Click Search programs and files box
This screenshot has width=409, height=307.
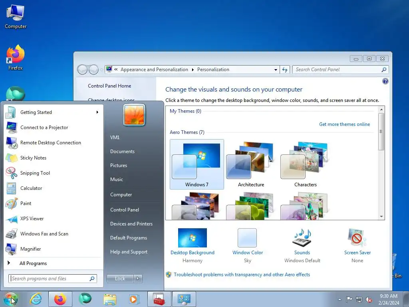(x=53, y=279)
